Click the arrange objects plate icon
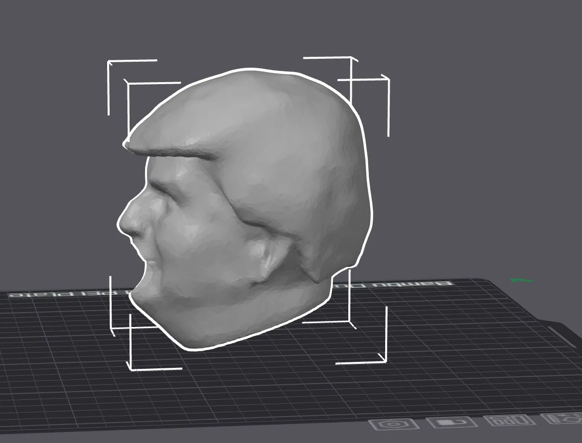The width and height of the screenshot is (582, 443). tap(510, 421)
